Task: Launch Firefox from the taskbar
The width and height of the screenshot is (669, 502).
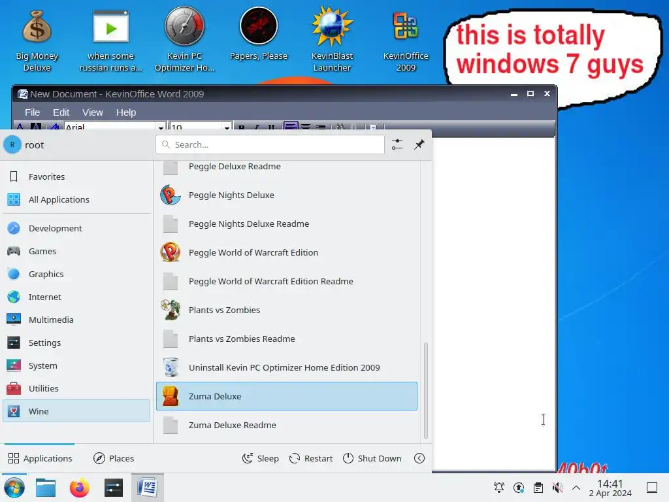Action: pos(79,488)
